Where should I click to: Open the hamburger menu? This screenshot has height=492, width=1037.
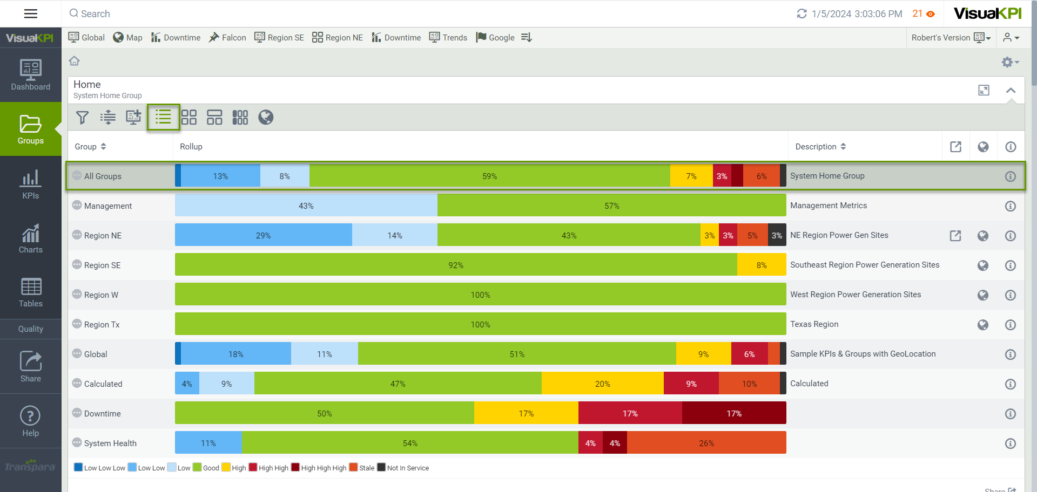[x=31, y=13]
